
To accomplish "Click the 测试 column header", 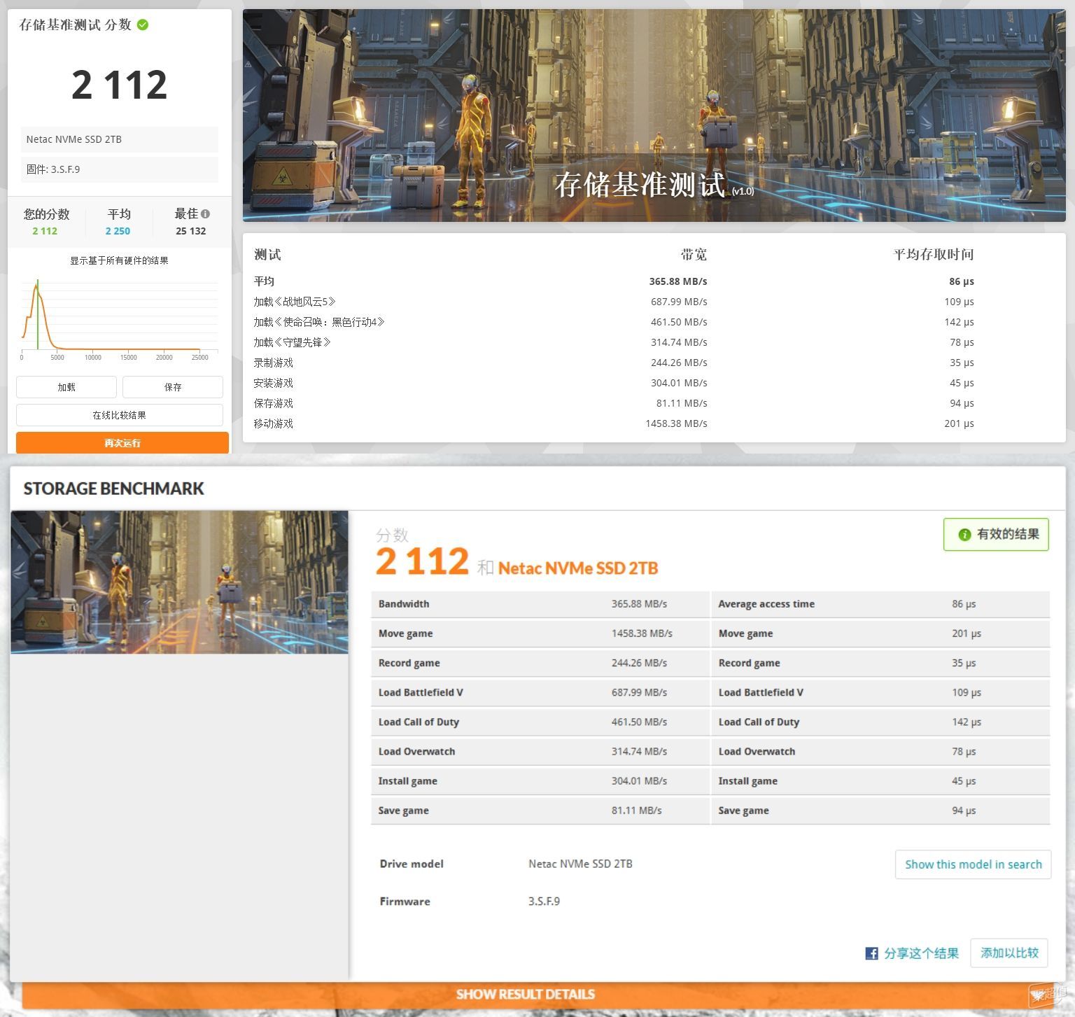I will (x=267, y=255).
